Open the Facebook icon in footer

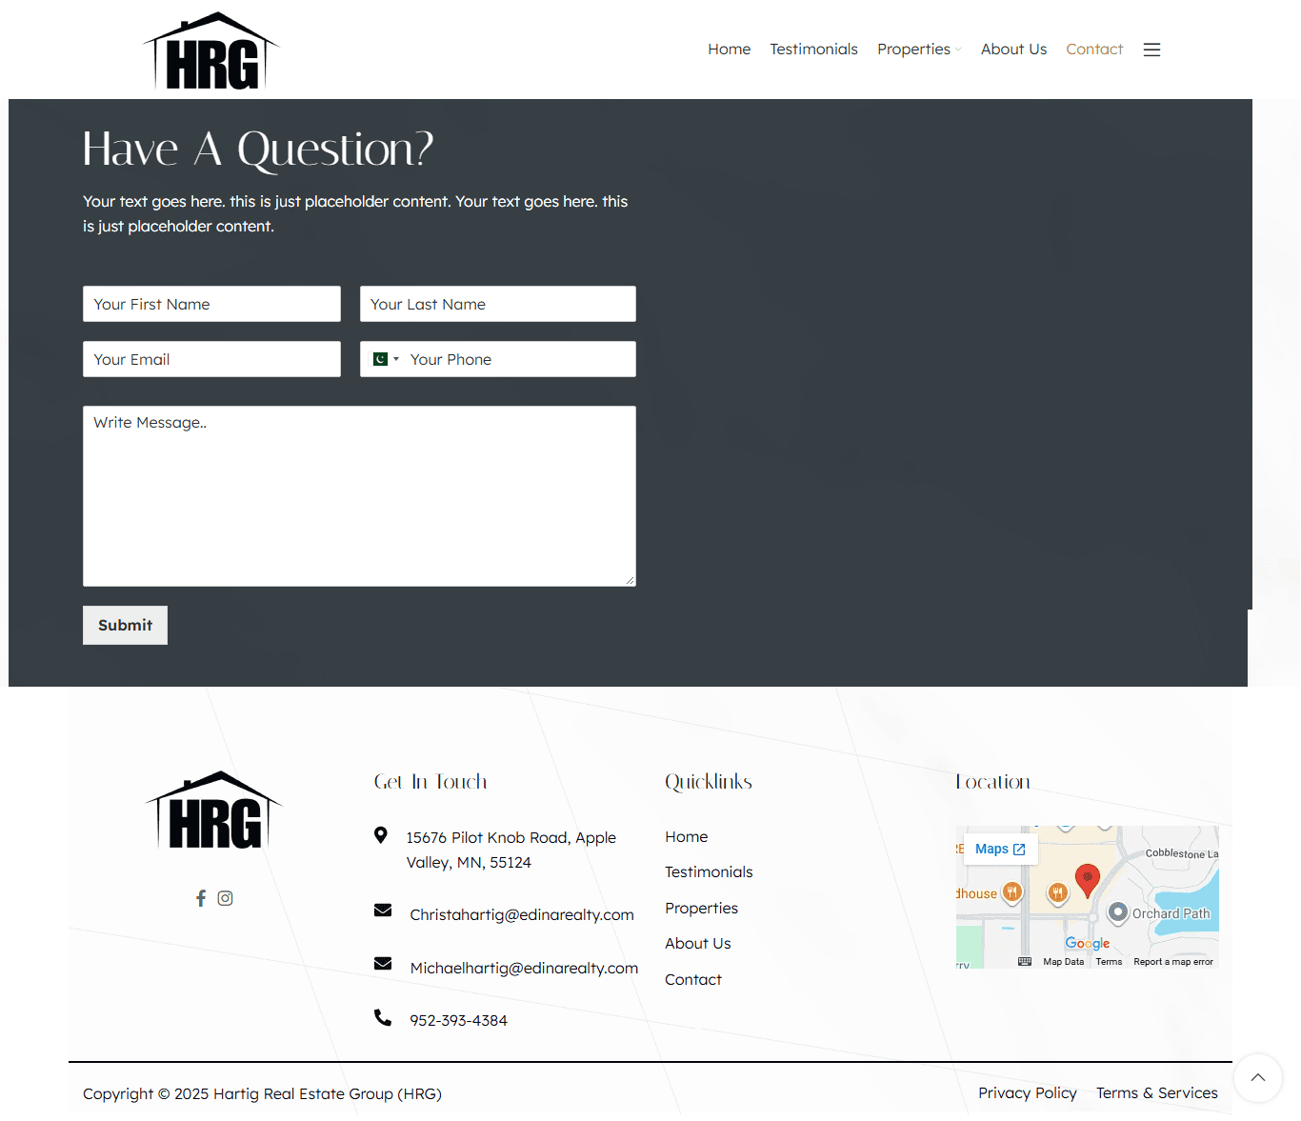[x=201, y=898]
